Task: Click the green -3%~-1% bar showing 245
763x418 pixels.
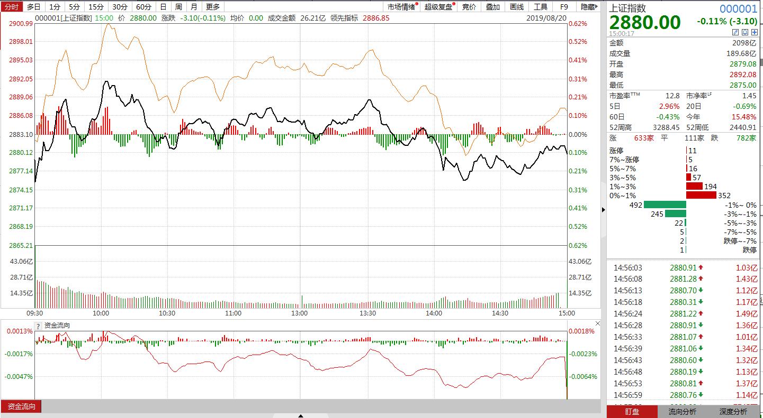Action: tap(676, 213)
